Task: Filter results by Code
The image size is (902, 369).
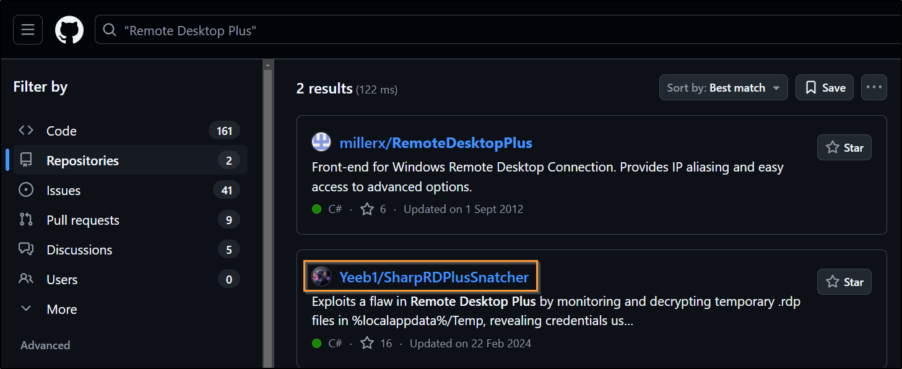Action: point(61,131)
